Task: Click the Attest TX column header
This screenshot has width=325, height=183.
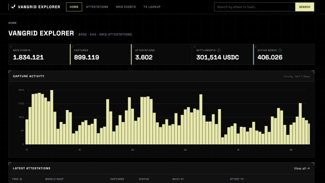Action: [237, 179]
